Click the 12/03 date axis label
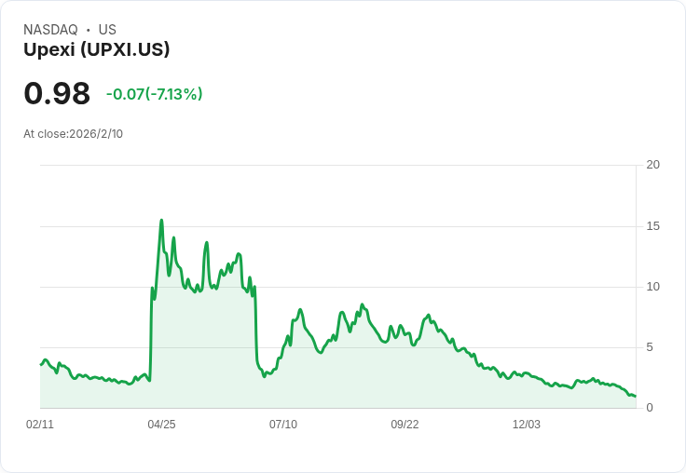Image resolution: width=686 pixels, height=473 pixels. click(x=527, y=425)
